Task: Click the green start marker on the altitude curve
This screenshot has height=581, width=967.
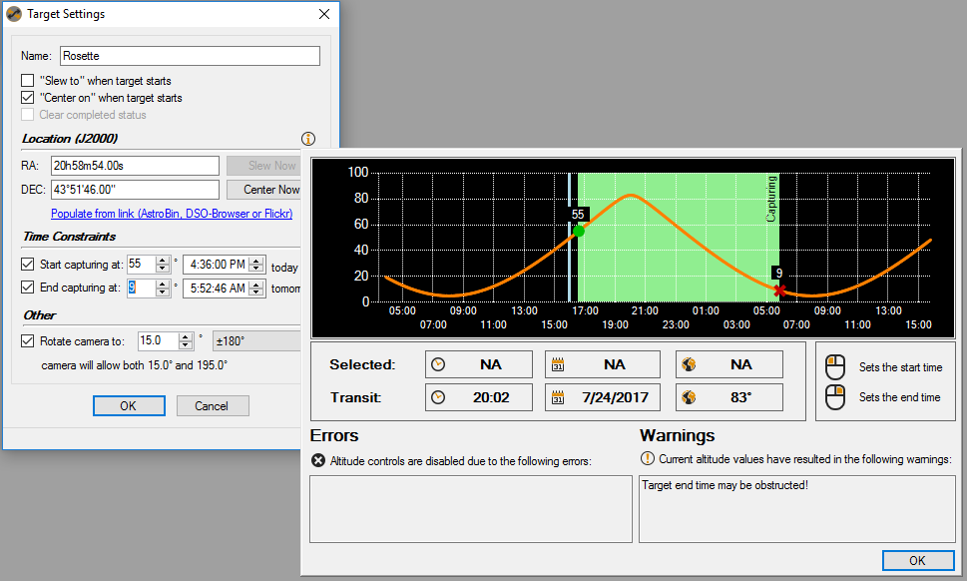Action: click(x=579, y=232)
